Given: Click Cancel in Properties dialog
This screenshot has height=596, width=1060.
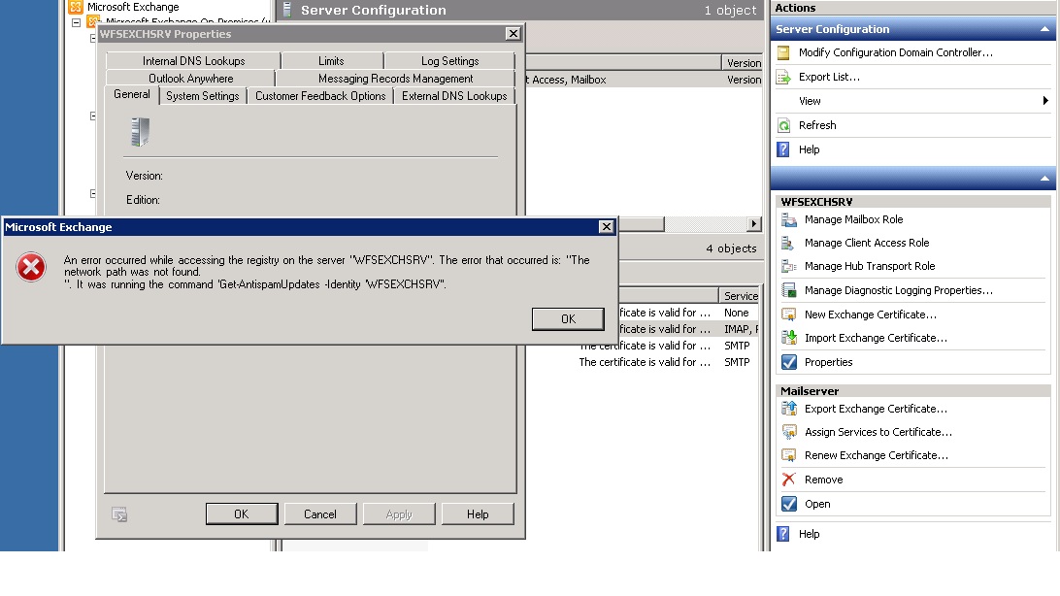Looking at the screenshot, I should [x=319, y=514].
